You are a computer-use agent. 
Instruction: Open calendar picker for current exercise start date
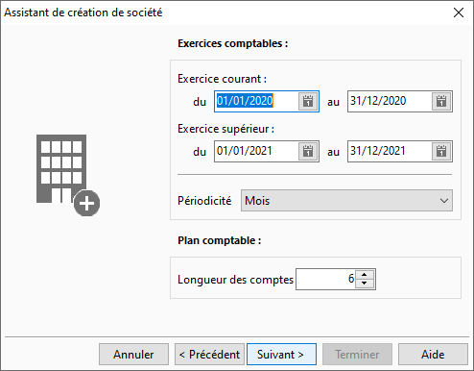pos(308,102)
